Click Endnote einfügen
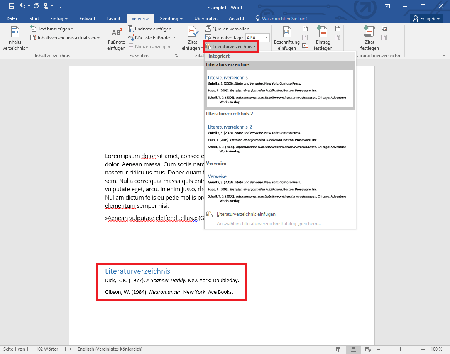 (x=149, y=29)
